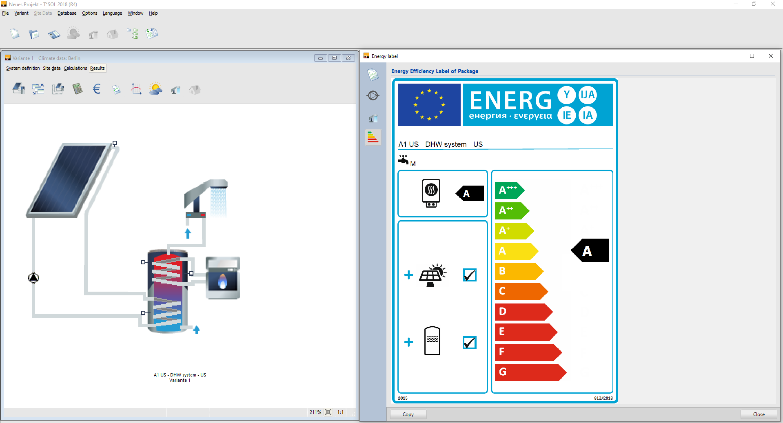Click the Copy button

[408, 414]
